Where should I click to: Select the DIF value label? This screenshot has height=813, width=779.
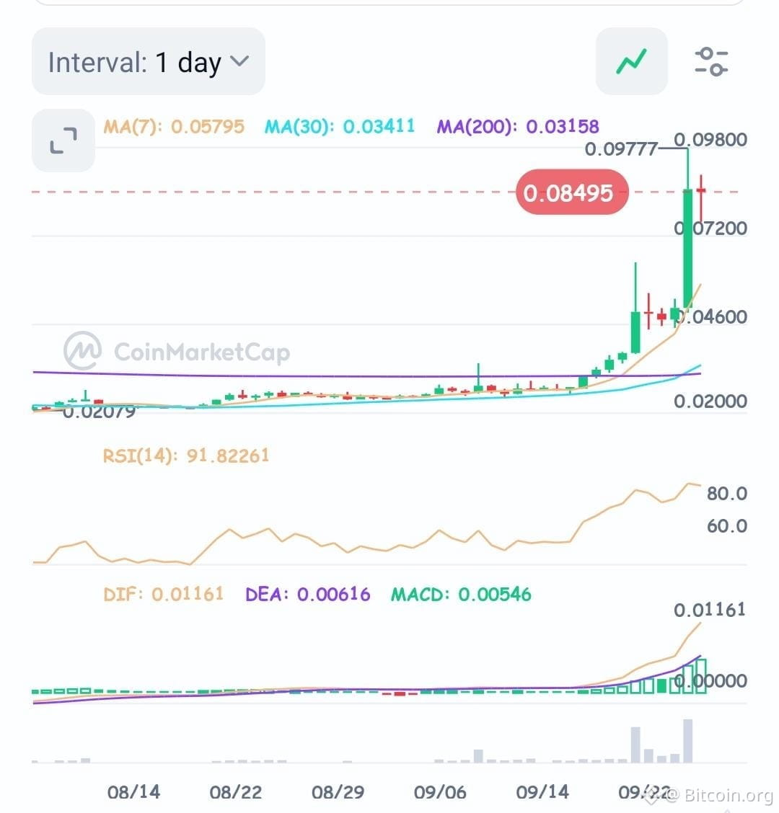tap(164, 594)
